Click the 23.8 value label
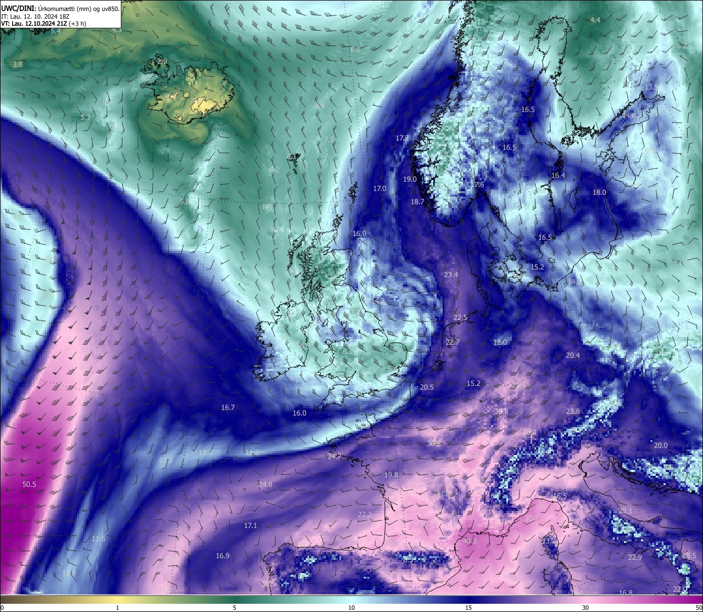 pos(573,411)
